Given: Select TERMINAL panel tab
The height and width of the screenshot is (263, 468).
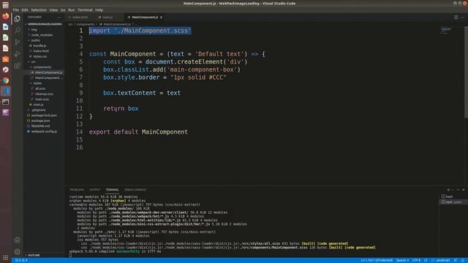Looking at the screenshot, I should [x=112, y=190].
